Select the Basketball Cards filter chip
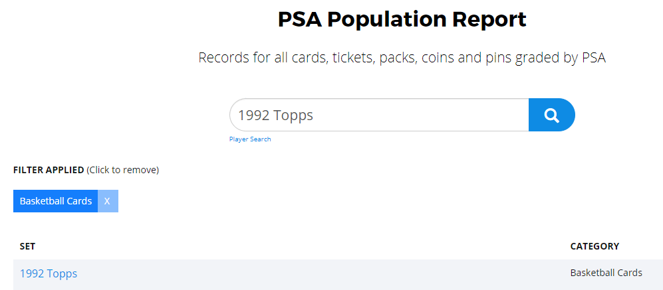The height and width of the screenshot is (290, 663). click(56, 201)
